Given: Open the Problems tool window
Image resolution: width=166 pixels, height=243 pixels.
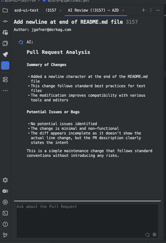Looking at the screenshot, I should 5,224.
